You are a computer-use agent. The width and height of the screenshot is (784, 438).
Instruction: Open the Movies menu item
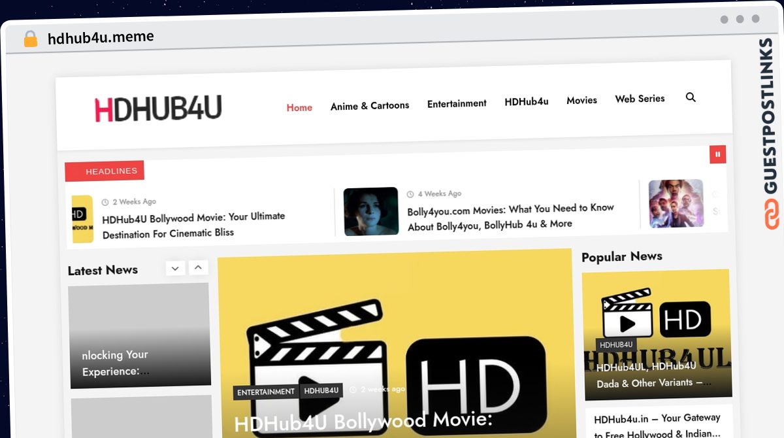581,100
